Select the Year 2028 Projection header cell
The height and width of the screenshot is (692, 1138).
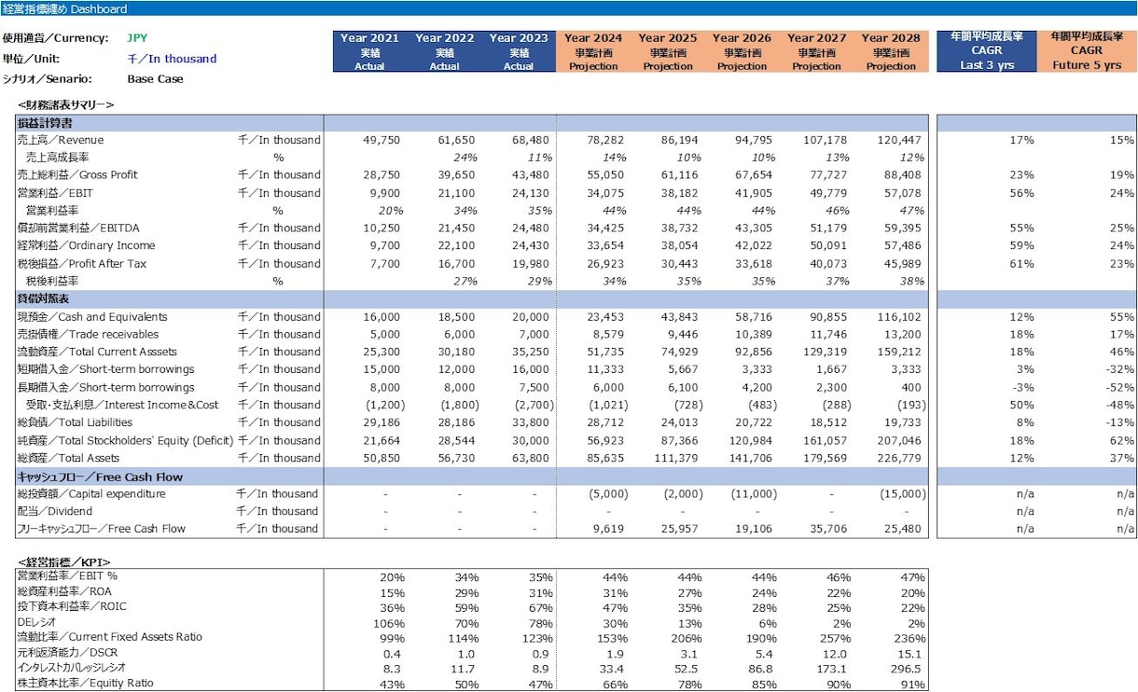pyautogui.click(x=891, y=51)
